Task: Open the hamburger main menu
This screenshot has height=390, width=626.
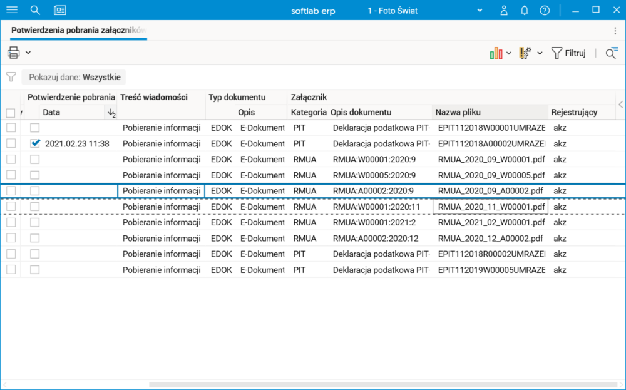Action: (12, 10)
